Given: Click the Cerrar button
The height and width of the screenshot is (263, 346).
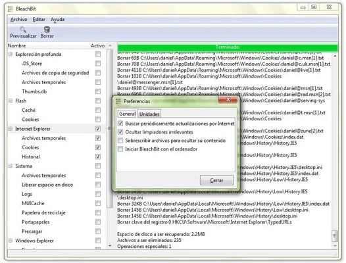Looking at the screenshot, I should pos(216,180).
